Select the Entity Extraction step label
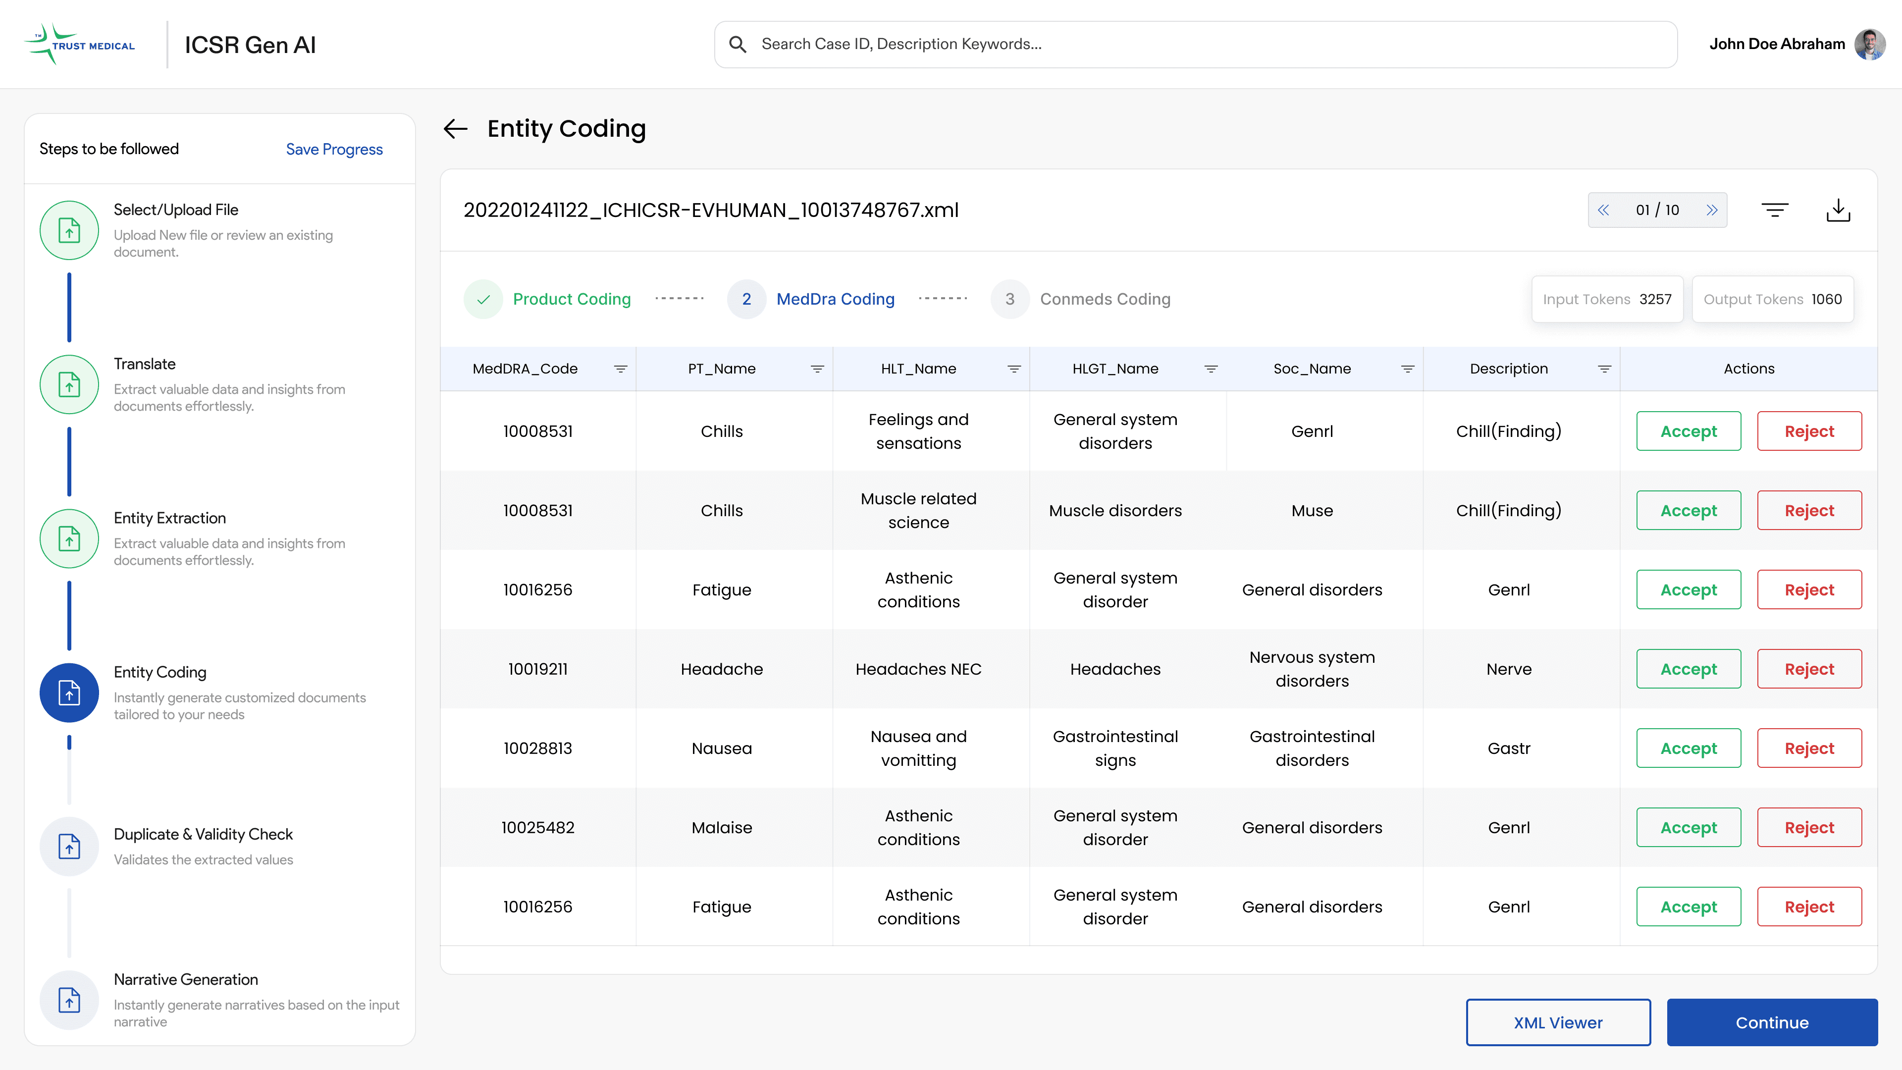This screenshot has width=1902, height=1070. [170, 518]
